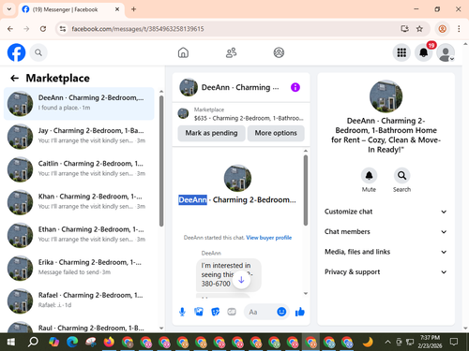Viewport: 469px width, 351px height.
Task: Open Windows taskbar search
Action: coord(33,342)
